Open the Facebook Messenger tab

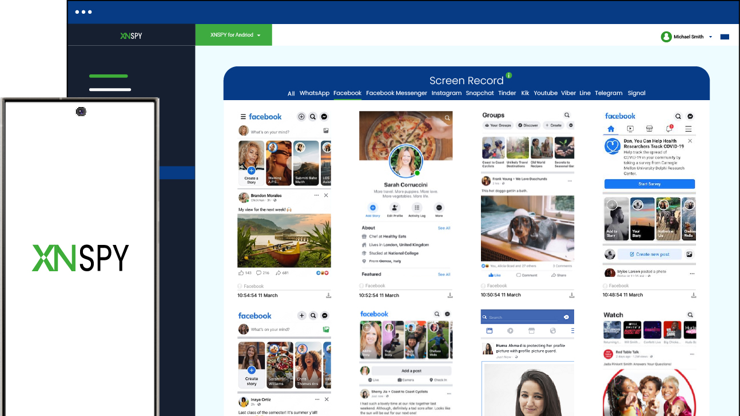coord(396,93)
